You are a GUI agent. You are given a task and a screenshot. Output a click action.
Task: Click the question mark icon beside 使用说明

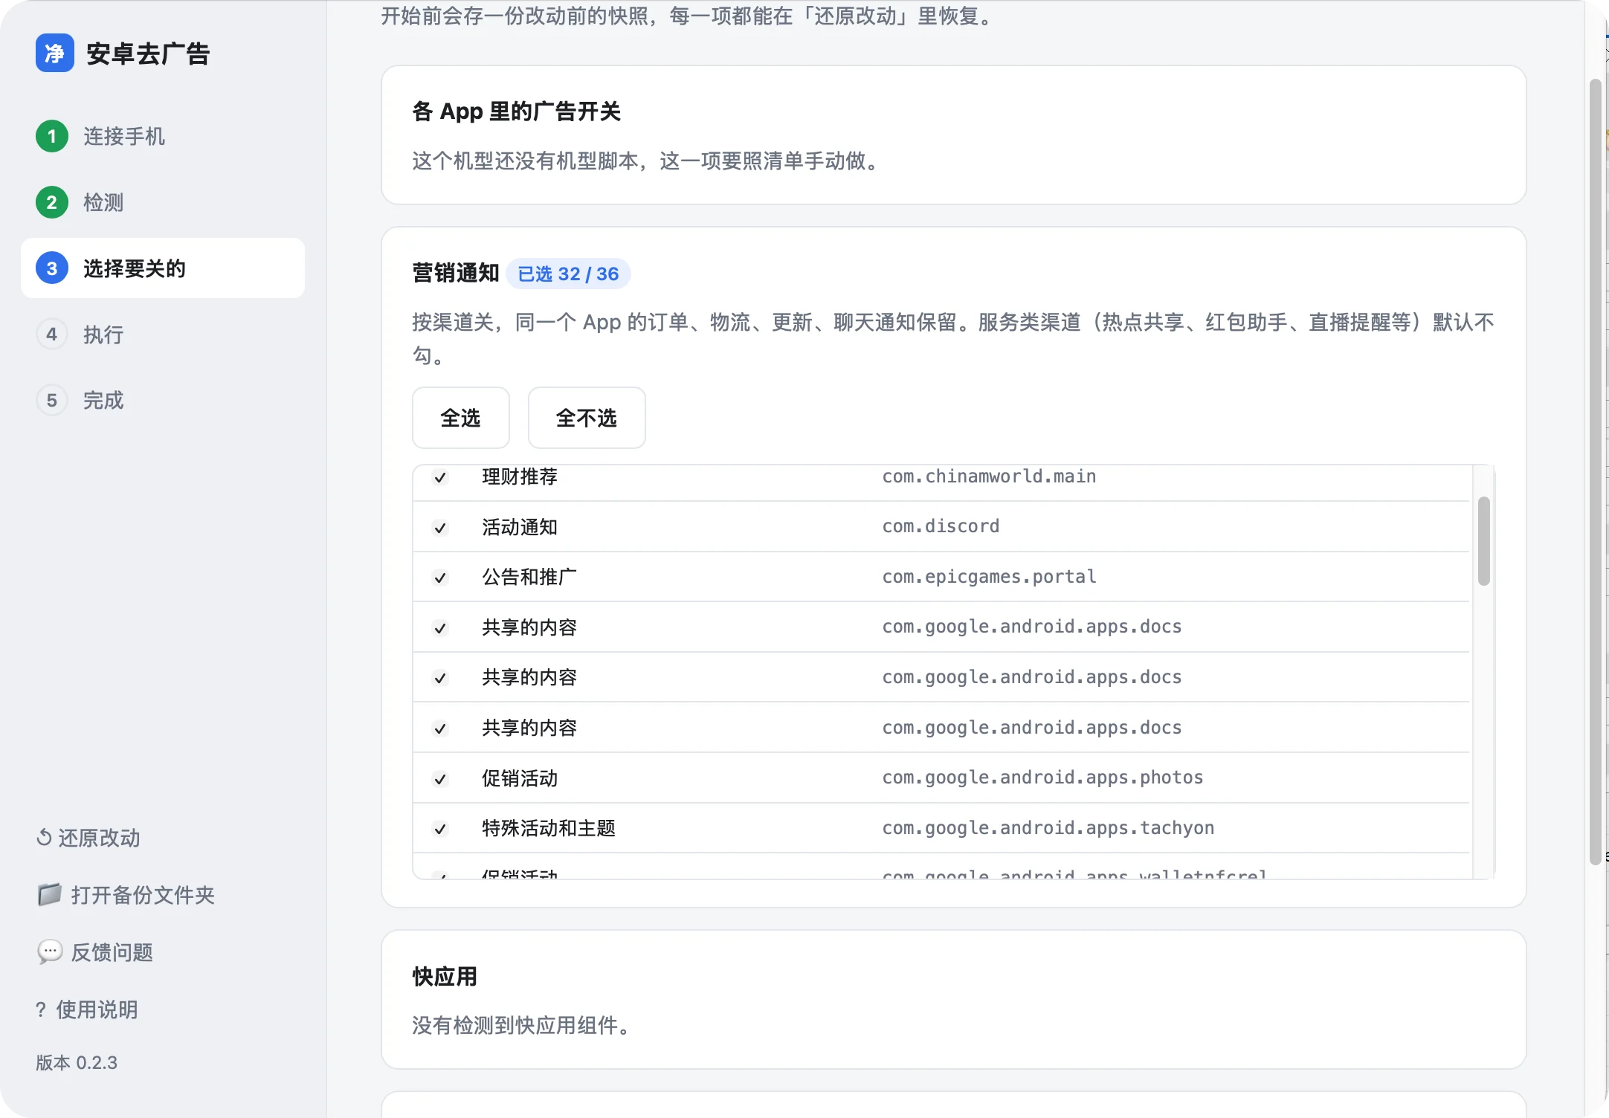(41, 1009)
